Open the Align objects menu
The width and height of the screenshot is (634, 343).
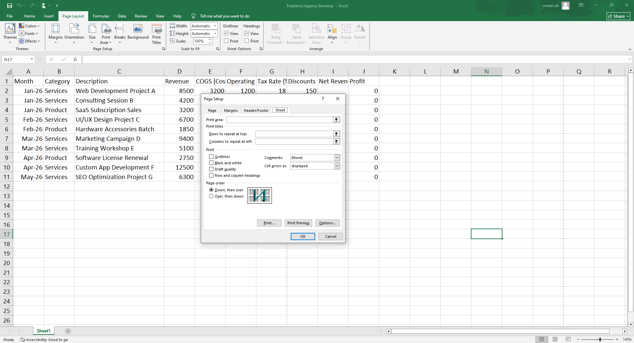click(x=332, y=34)
